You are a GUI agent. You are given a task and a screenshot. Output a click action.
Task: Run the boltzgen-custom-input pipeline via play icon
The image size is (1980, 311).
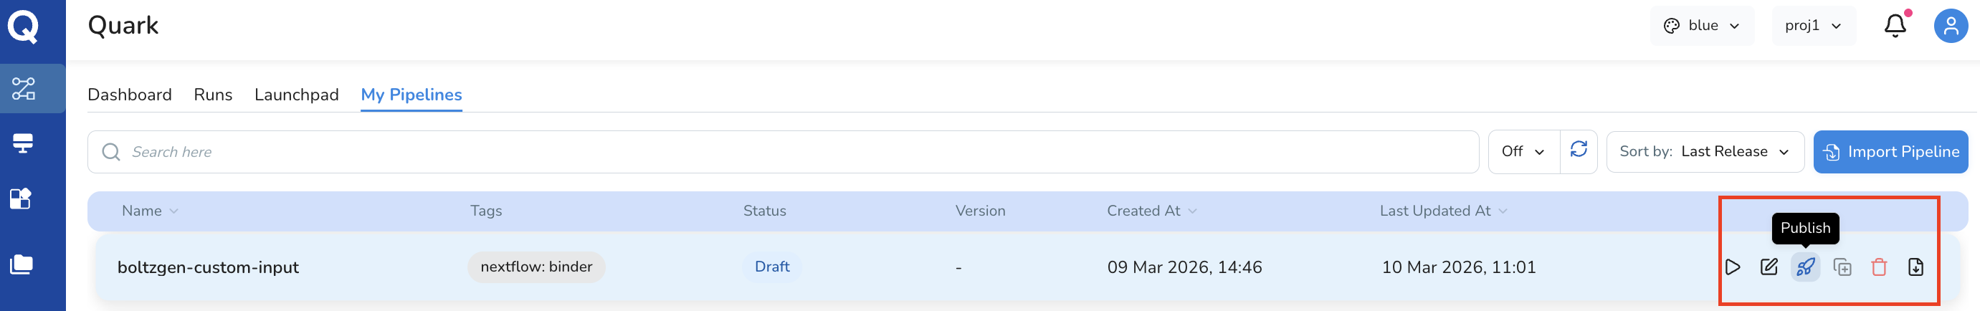[x=1733, y=267]
